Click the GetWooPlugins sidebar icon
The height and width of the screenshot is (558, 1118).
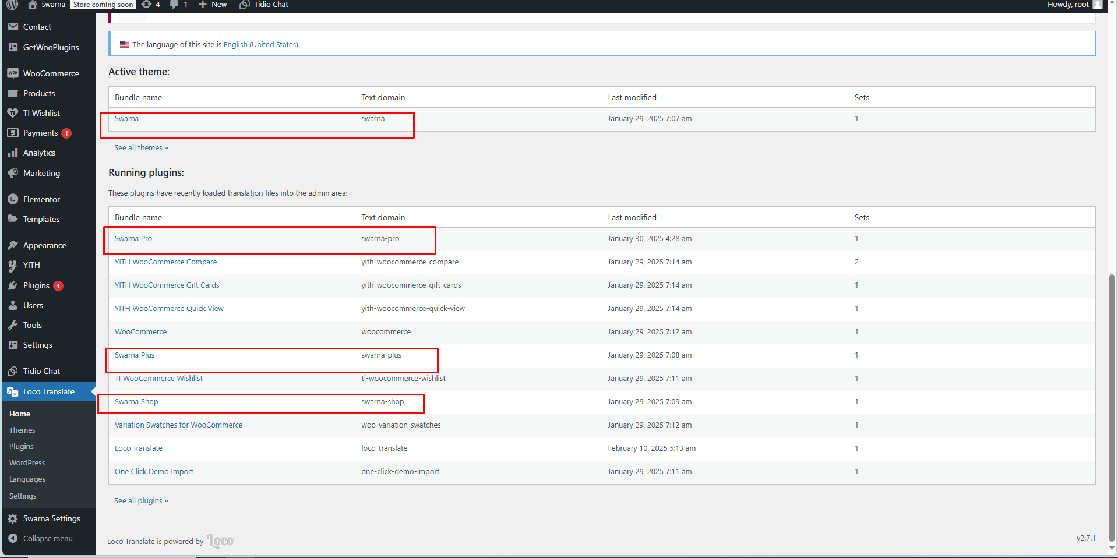(13, 47)
